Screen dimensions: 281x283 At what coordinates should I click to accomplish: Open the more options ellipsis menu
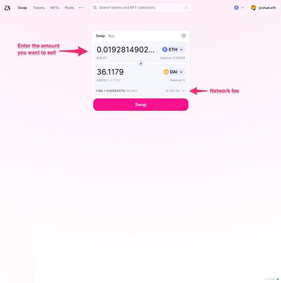click(81, 8)
